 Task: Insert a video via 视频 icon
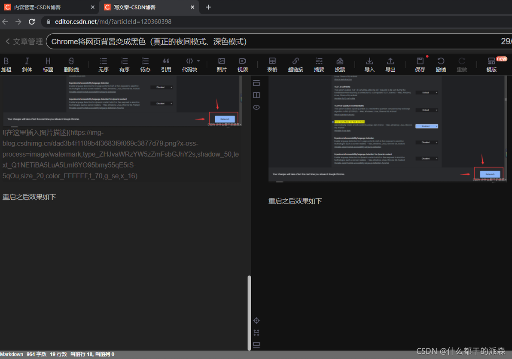pyautogui.click(x=242, y=64)
